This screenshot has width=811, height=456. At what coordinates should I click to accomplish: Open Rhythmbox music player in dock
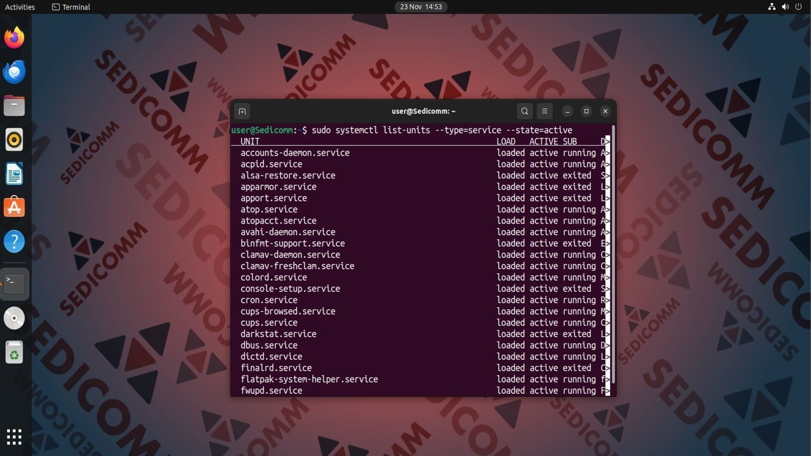click(x=14, y=139)
